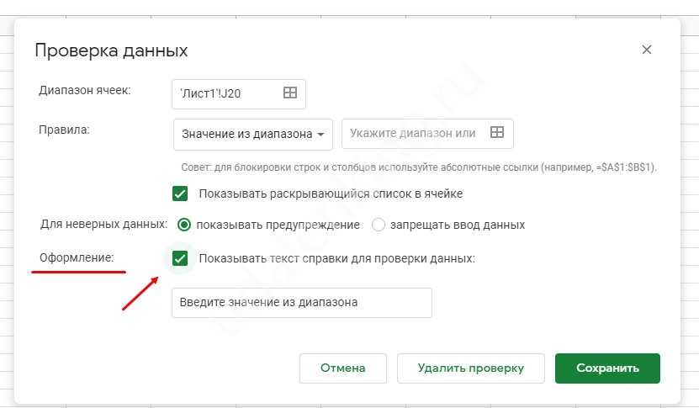Click the Совет hint text about absolute references
This screenshot has width=699, height=408.
(x=418, y=167)
